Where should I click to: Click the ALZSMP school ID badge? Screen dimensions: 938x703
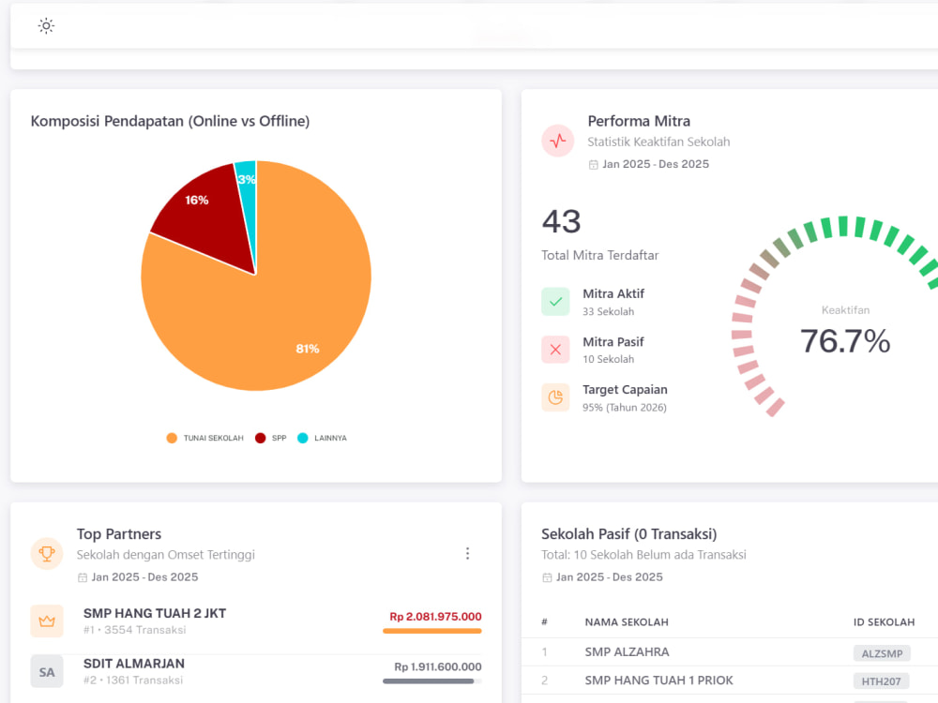click(882, 653)
